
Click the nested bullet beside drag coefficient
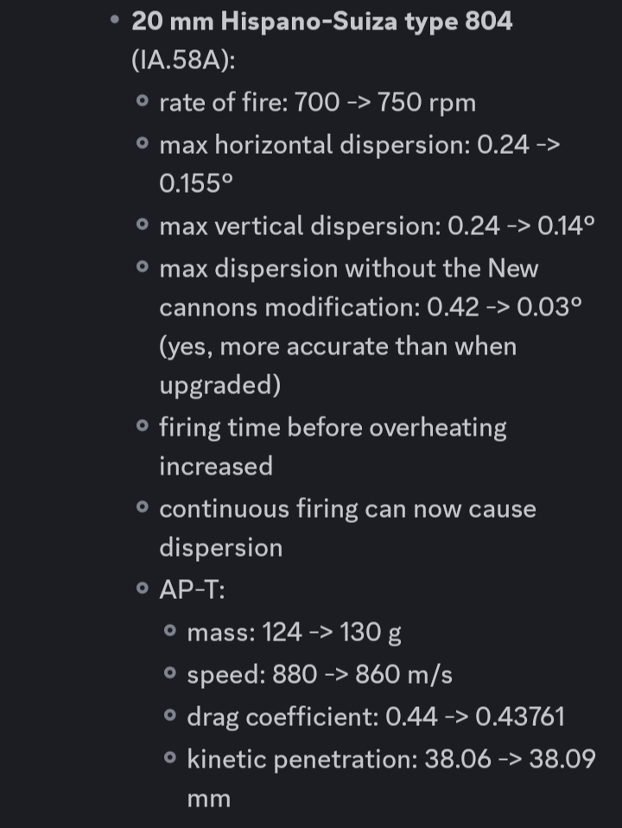(170, 715)
